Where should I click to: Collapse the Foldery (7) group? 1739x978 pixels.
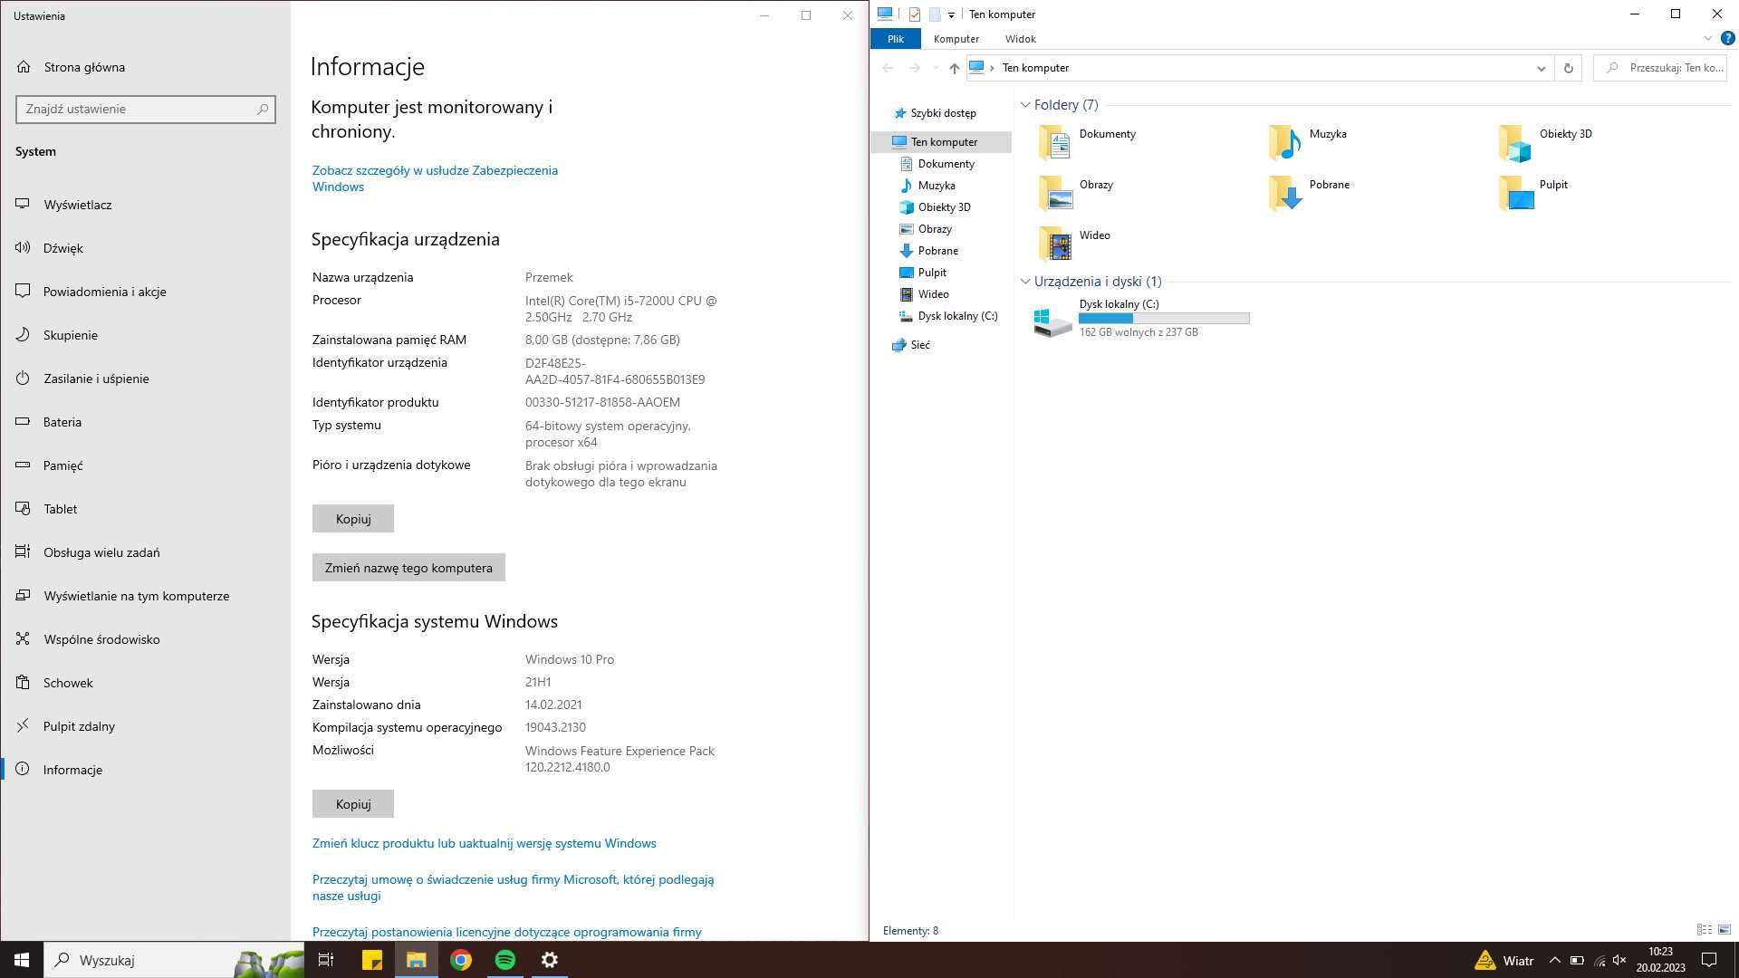pos(1025,105)
